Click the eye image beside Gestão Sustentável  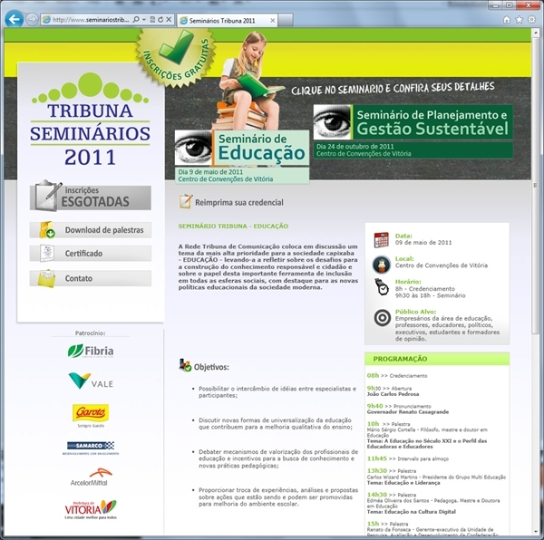pyautogui.click(x=332, y=122)
